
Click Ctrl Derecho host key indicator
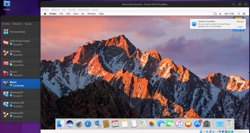pyautogui.click(x=240, y=132)
